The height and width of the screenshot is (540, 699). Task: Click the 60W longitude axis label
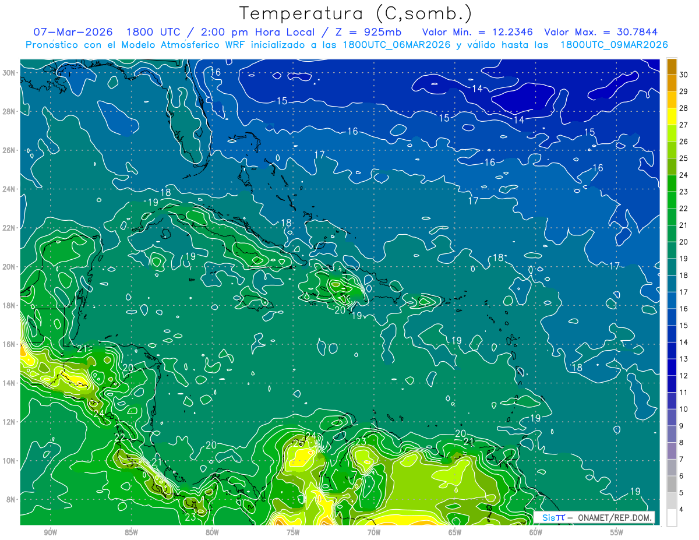536,532
